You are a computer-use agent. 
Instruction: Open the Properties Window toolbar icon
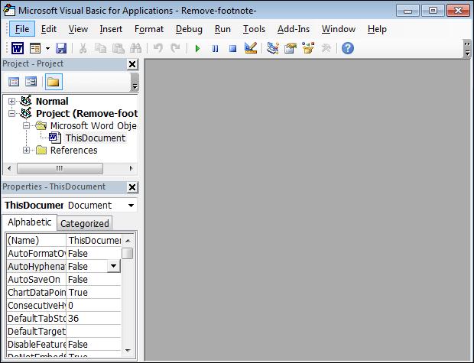tap(291, 48)
